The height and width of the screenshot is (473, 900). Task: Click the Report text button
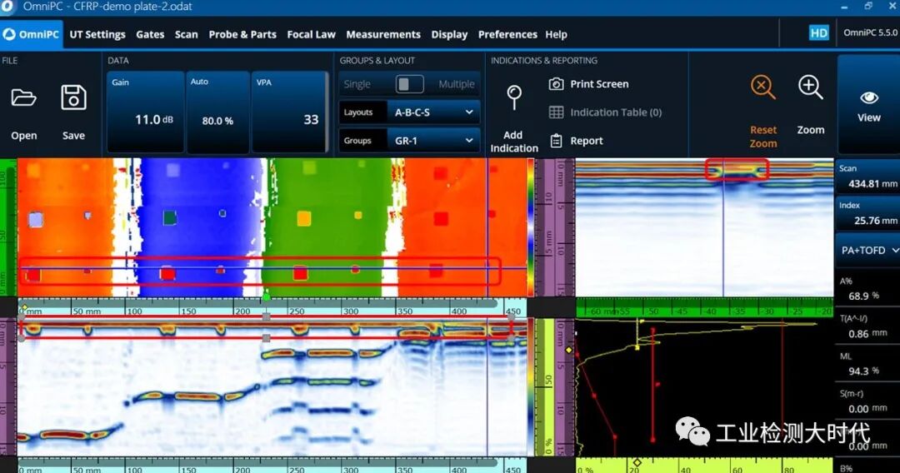tap(586, 141)
